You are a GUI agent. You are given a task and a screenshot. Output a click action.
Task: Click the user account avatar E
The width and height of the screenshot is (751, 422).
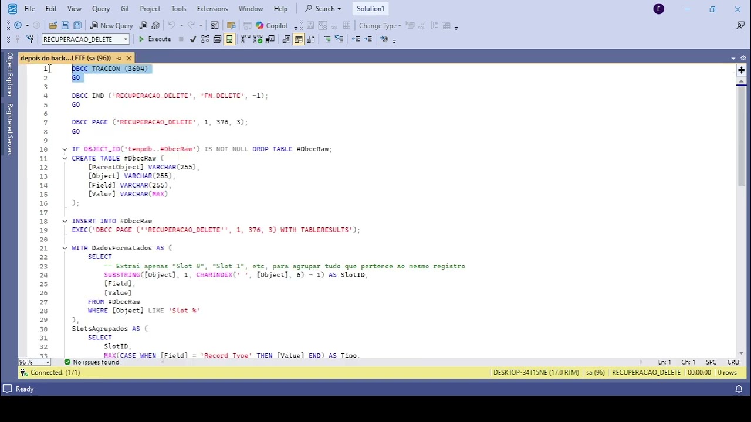pyautogui.click(x=659, y=9)
